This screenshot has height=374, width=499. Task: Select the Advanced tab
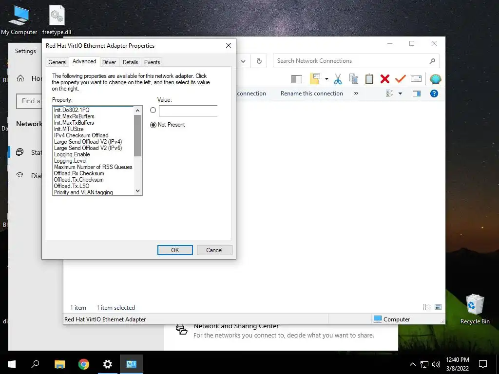pyautogui.click(x=84, y=61)
